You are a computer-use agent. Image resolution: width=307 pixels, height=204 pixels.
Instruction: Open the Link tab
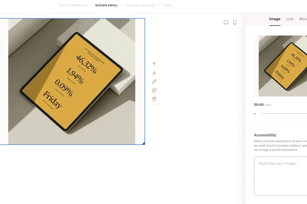tap(290, 19)
